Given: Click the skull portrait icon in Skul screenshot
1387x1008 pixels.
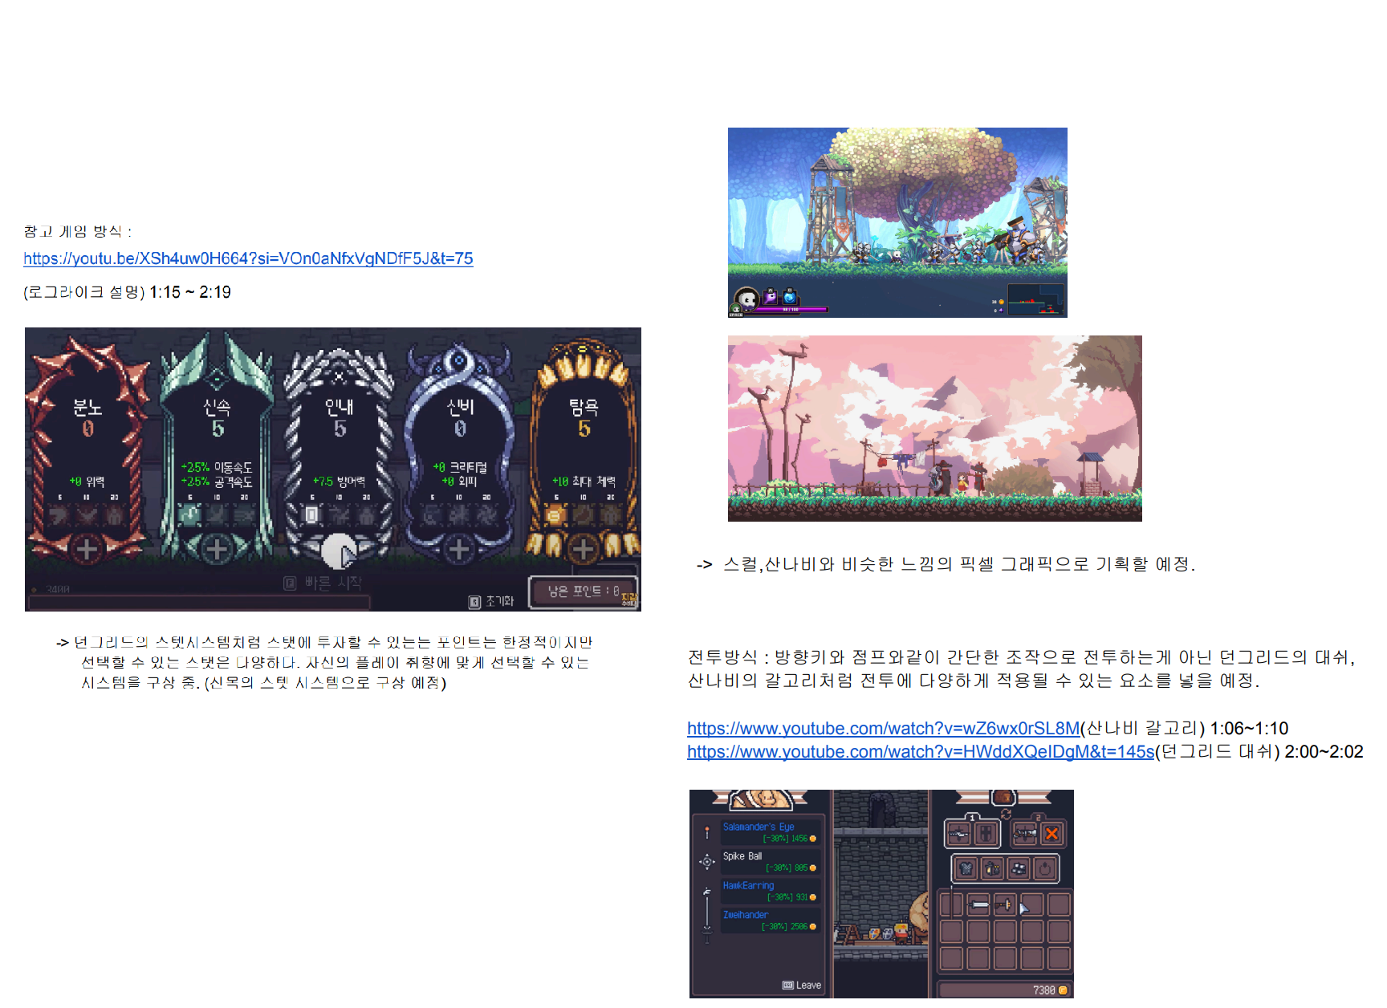Looking at the screenshot, I should point(747,299).
